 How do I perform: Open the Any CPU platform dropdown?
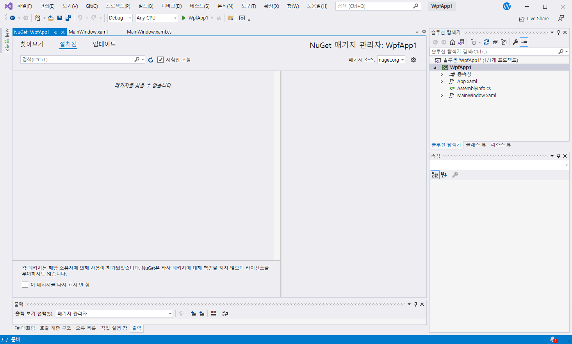(x=156, y=18)
